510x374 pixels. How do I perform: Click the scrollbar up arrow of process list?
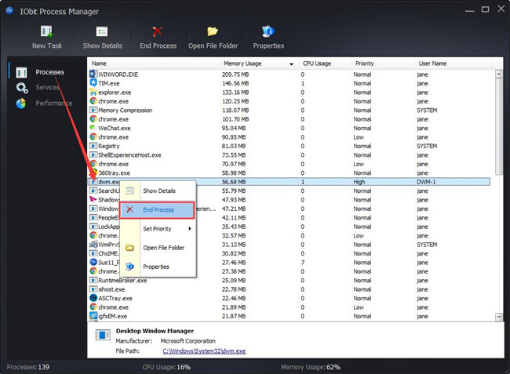click(x=499, y=74)
